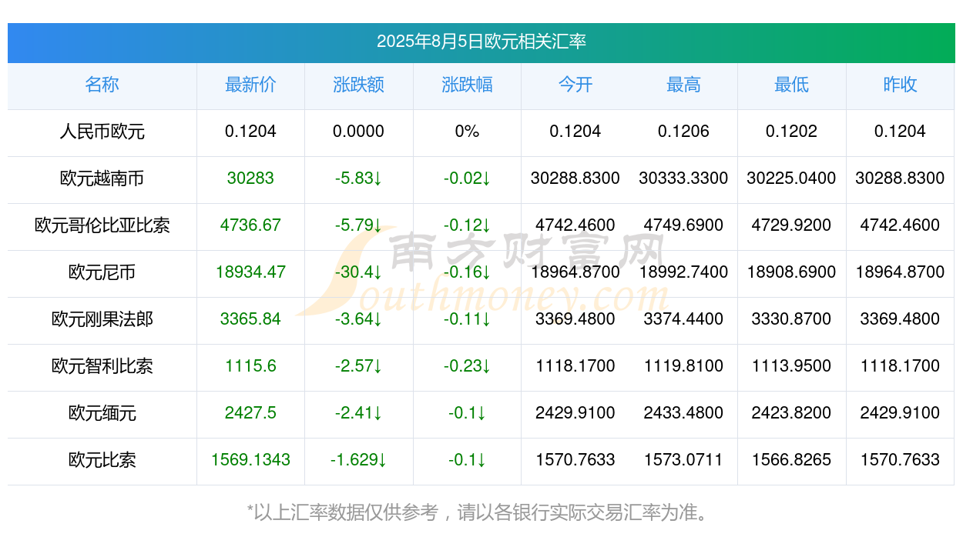Image resolution: width=963 pixels, height=537 pixels.
Task: Click high value 0.1206
Action: (x=683, y=132)
